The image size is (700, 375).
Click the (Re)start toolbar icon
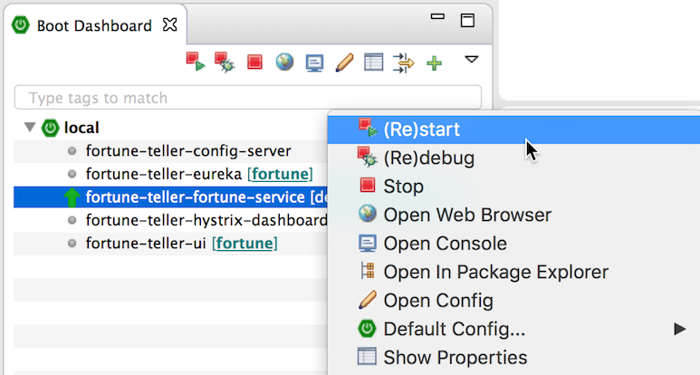click(196, 62)
